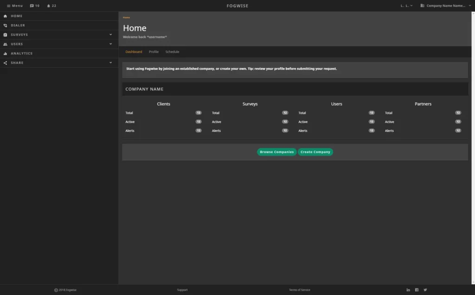The image size is (475, 295).
Task: Click the Partners column heading
Action: 423,104
